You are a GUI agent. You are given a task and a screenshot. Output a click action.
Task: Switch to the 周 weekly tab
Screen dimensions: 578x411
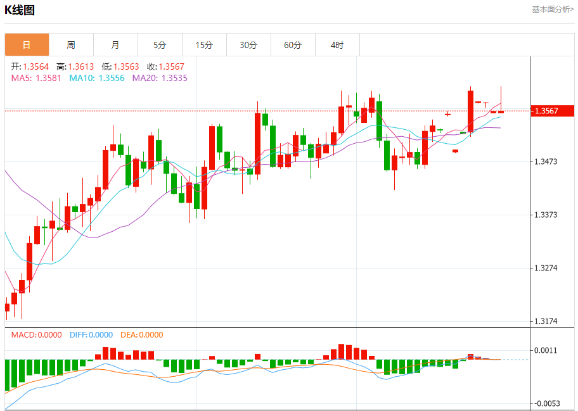point(71,45)
